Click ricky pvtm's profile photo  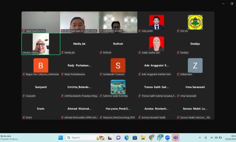(157, 22)
